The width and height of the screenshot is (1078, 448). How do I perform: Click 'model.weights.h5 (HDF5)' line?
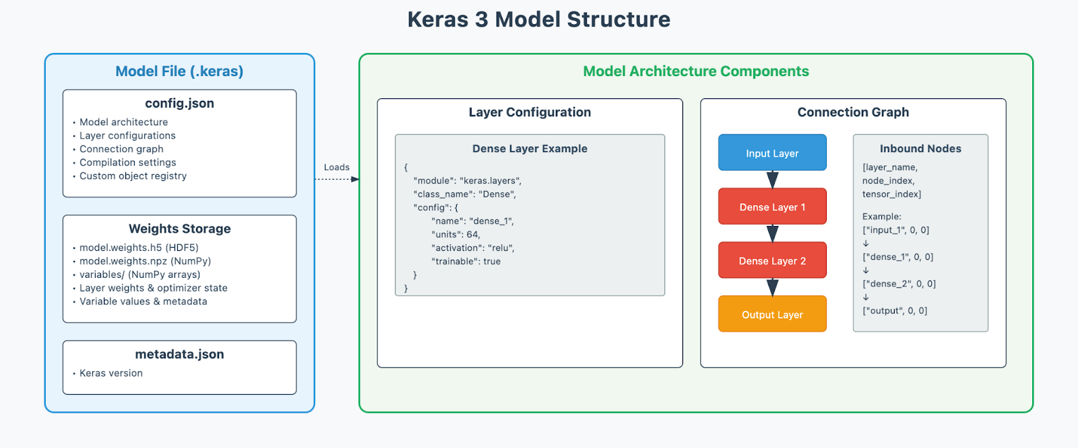pos(139,248)
